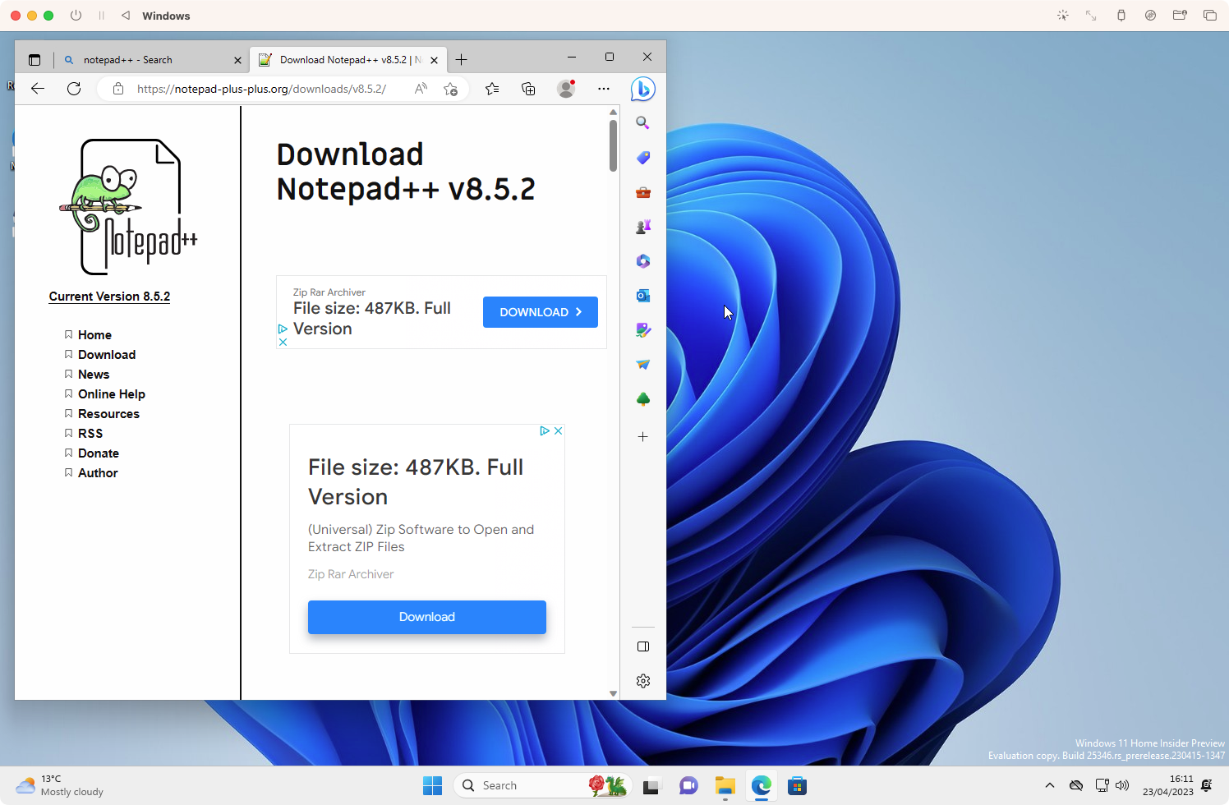Click the plus icon to customize sidebar
This screenshot has height=805, width=1229.
click(643, 437)
